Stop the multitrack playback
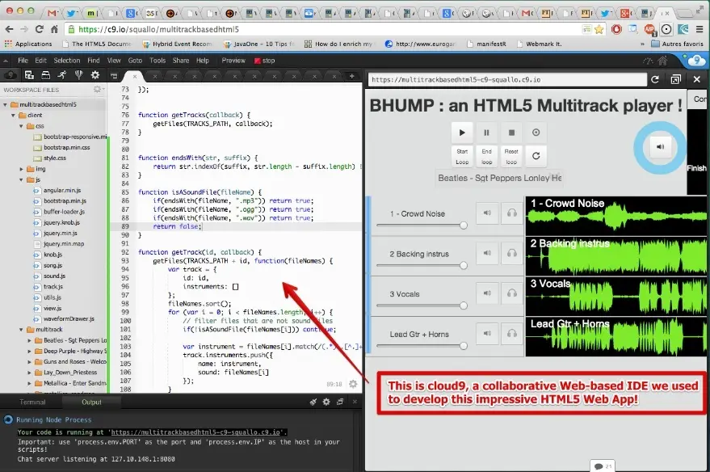 pyautogui.click(x=511, y=133)
